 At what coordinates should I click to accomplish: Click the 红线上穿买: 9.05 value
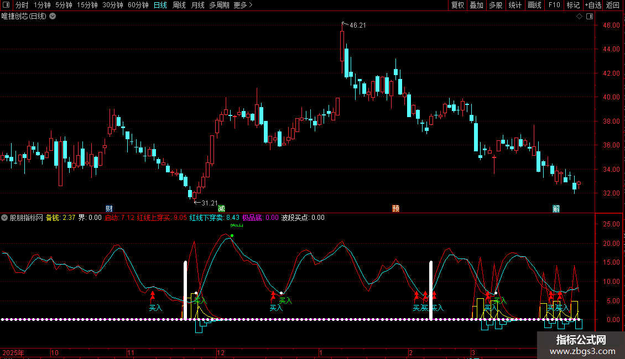(162, 218)
